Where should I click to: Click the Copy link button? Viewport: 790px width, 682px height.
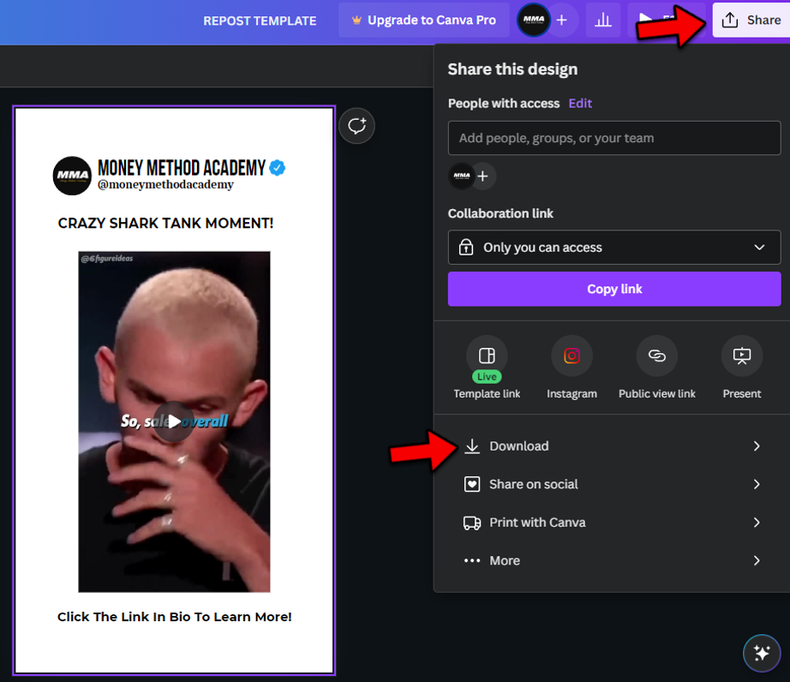(x=614, y=289)
